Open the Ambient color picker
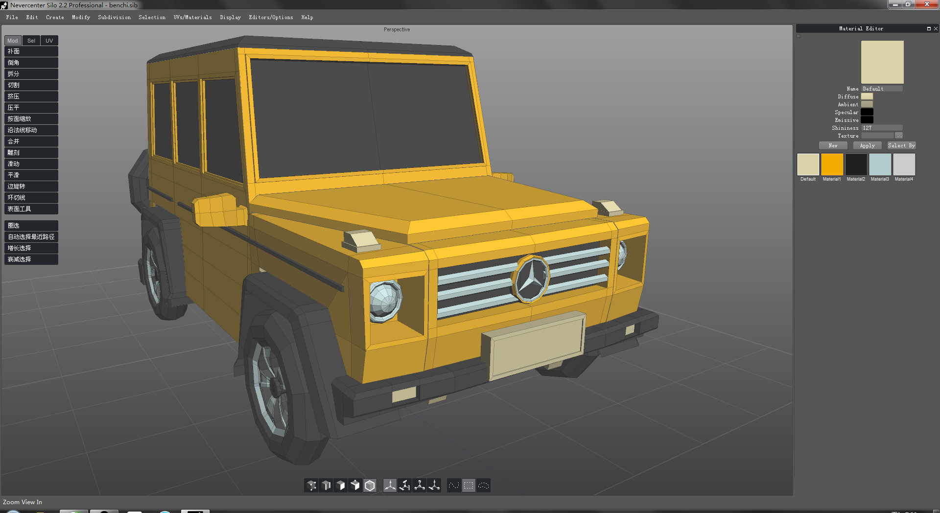 pos(867,104)
